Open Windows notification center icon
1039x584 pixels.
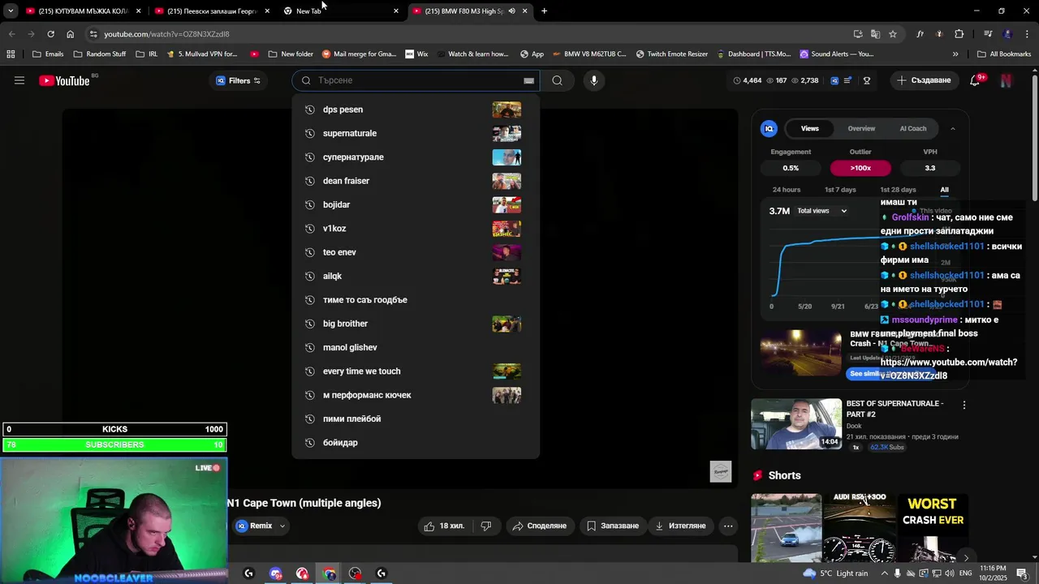(1022, 573)
